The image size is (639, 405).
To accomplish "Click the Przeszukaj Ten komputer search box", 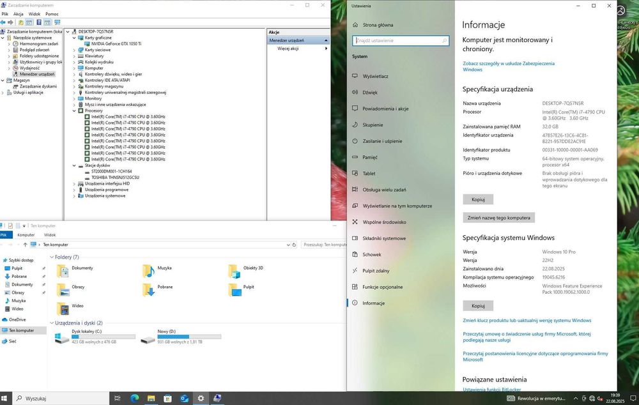I will tap(324, 245).
